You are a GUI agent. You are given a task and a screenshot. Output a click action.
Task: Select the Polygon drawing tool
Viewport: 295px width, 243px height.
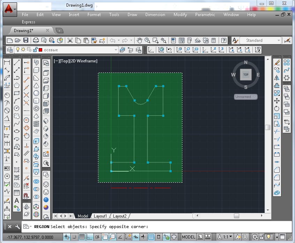(16, 85)
